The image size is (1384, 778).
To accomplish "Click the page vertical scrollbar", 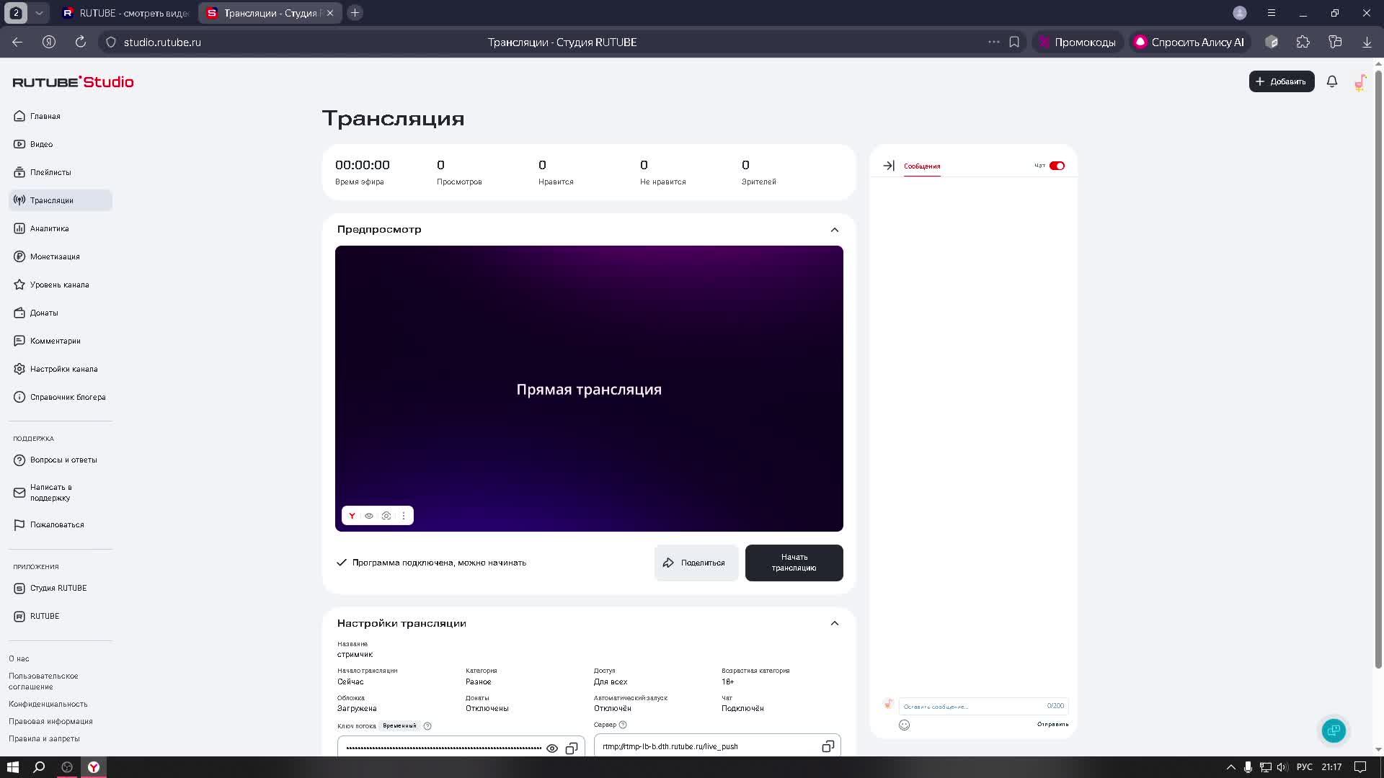I will pyautogui.click(x=1378, y=360).
